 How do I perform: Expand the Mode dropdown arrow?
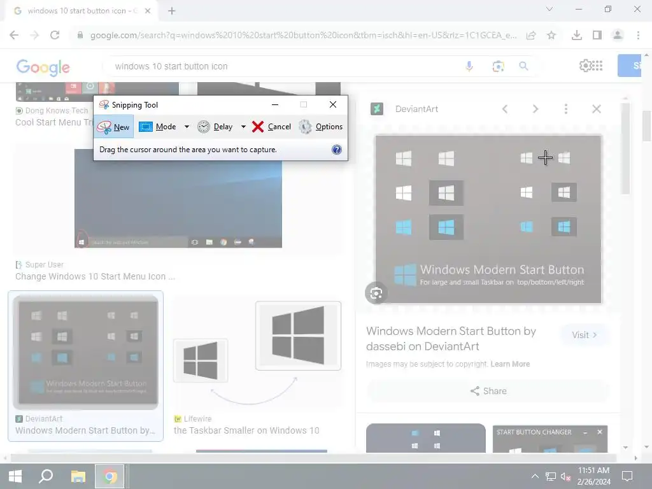(187, 127)
